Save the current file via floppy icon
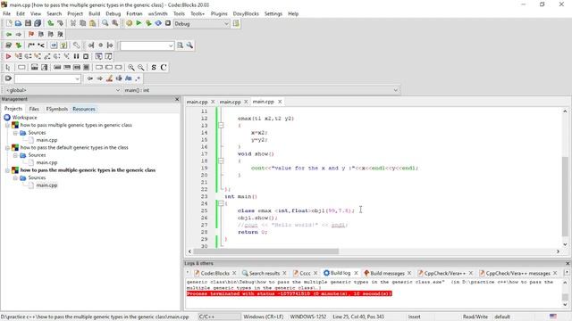The image size is (572, 321). pyautogui.click(x=28, y=23)
